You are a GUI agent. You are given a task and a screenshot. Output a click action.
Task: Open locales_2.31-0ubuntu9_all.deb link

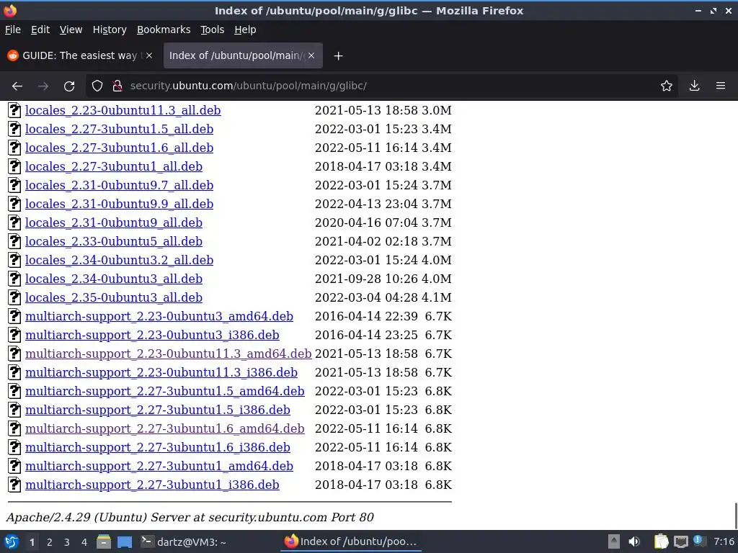(x=114, y=222)
